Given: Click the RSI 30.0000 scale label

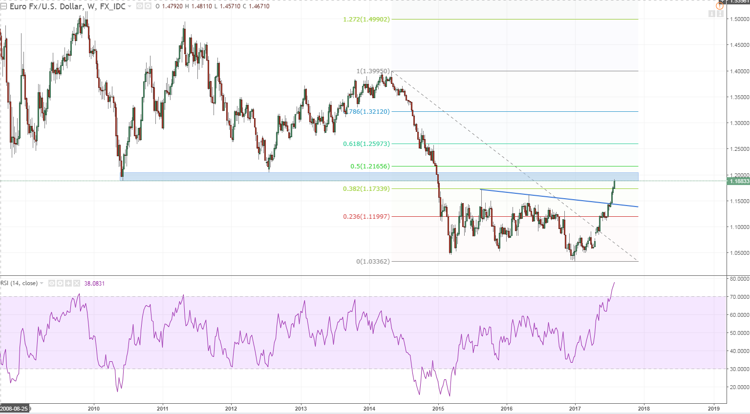Looking at the screenshot, I should click(x=739, y=369).
